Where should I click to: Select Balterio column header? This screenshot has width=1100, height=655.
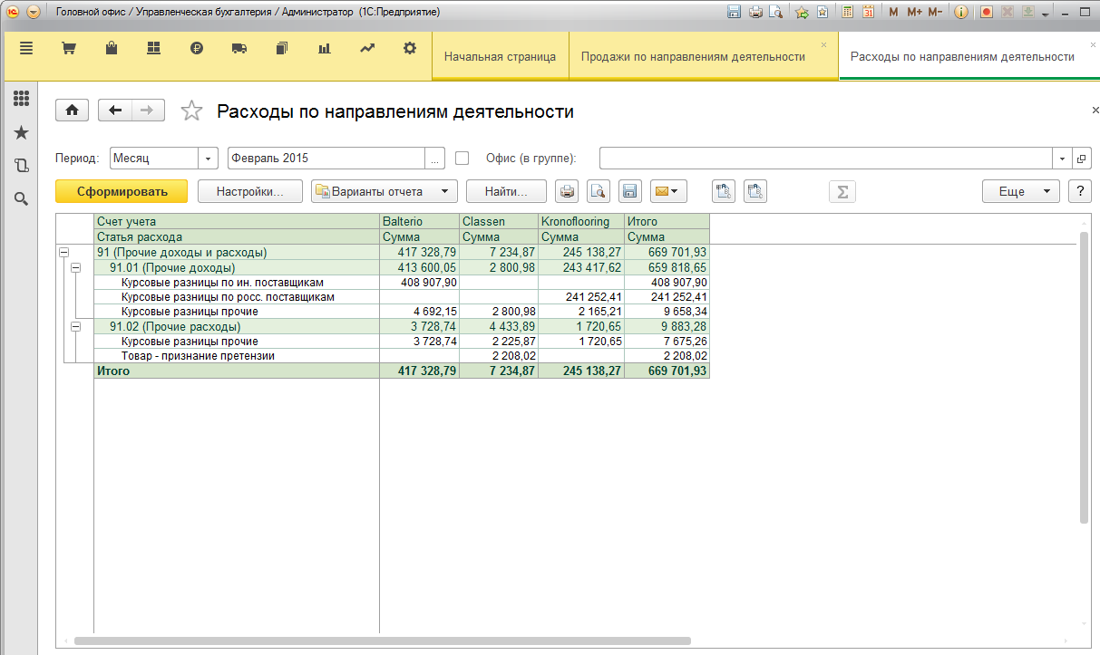click(419, 221)
